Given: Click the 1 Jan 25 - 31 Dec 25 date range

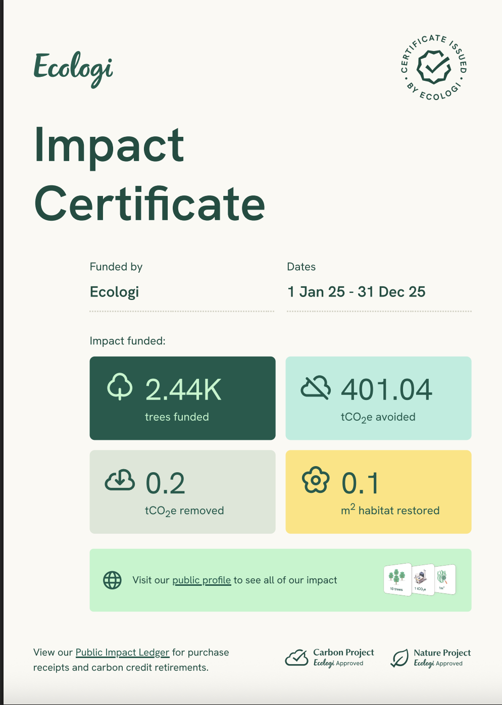Looking at the screenshot, I should (x=357, y=292).
